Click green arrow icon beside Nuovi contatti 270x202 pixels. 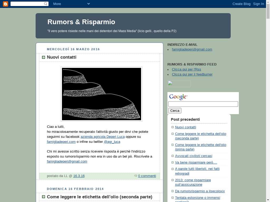click(44, 57)
